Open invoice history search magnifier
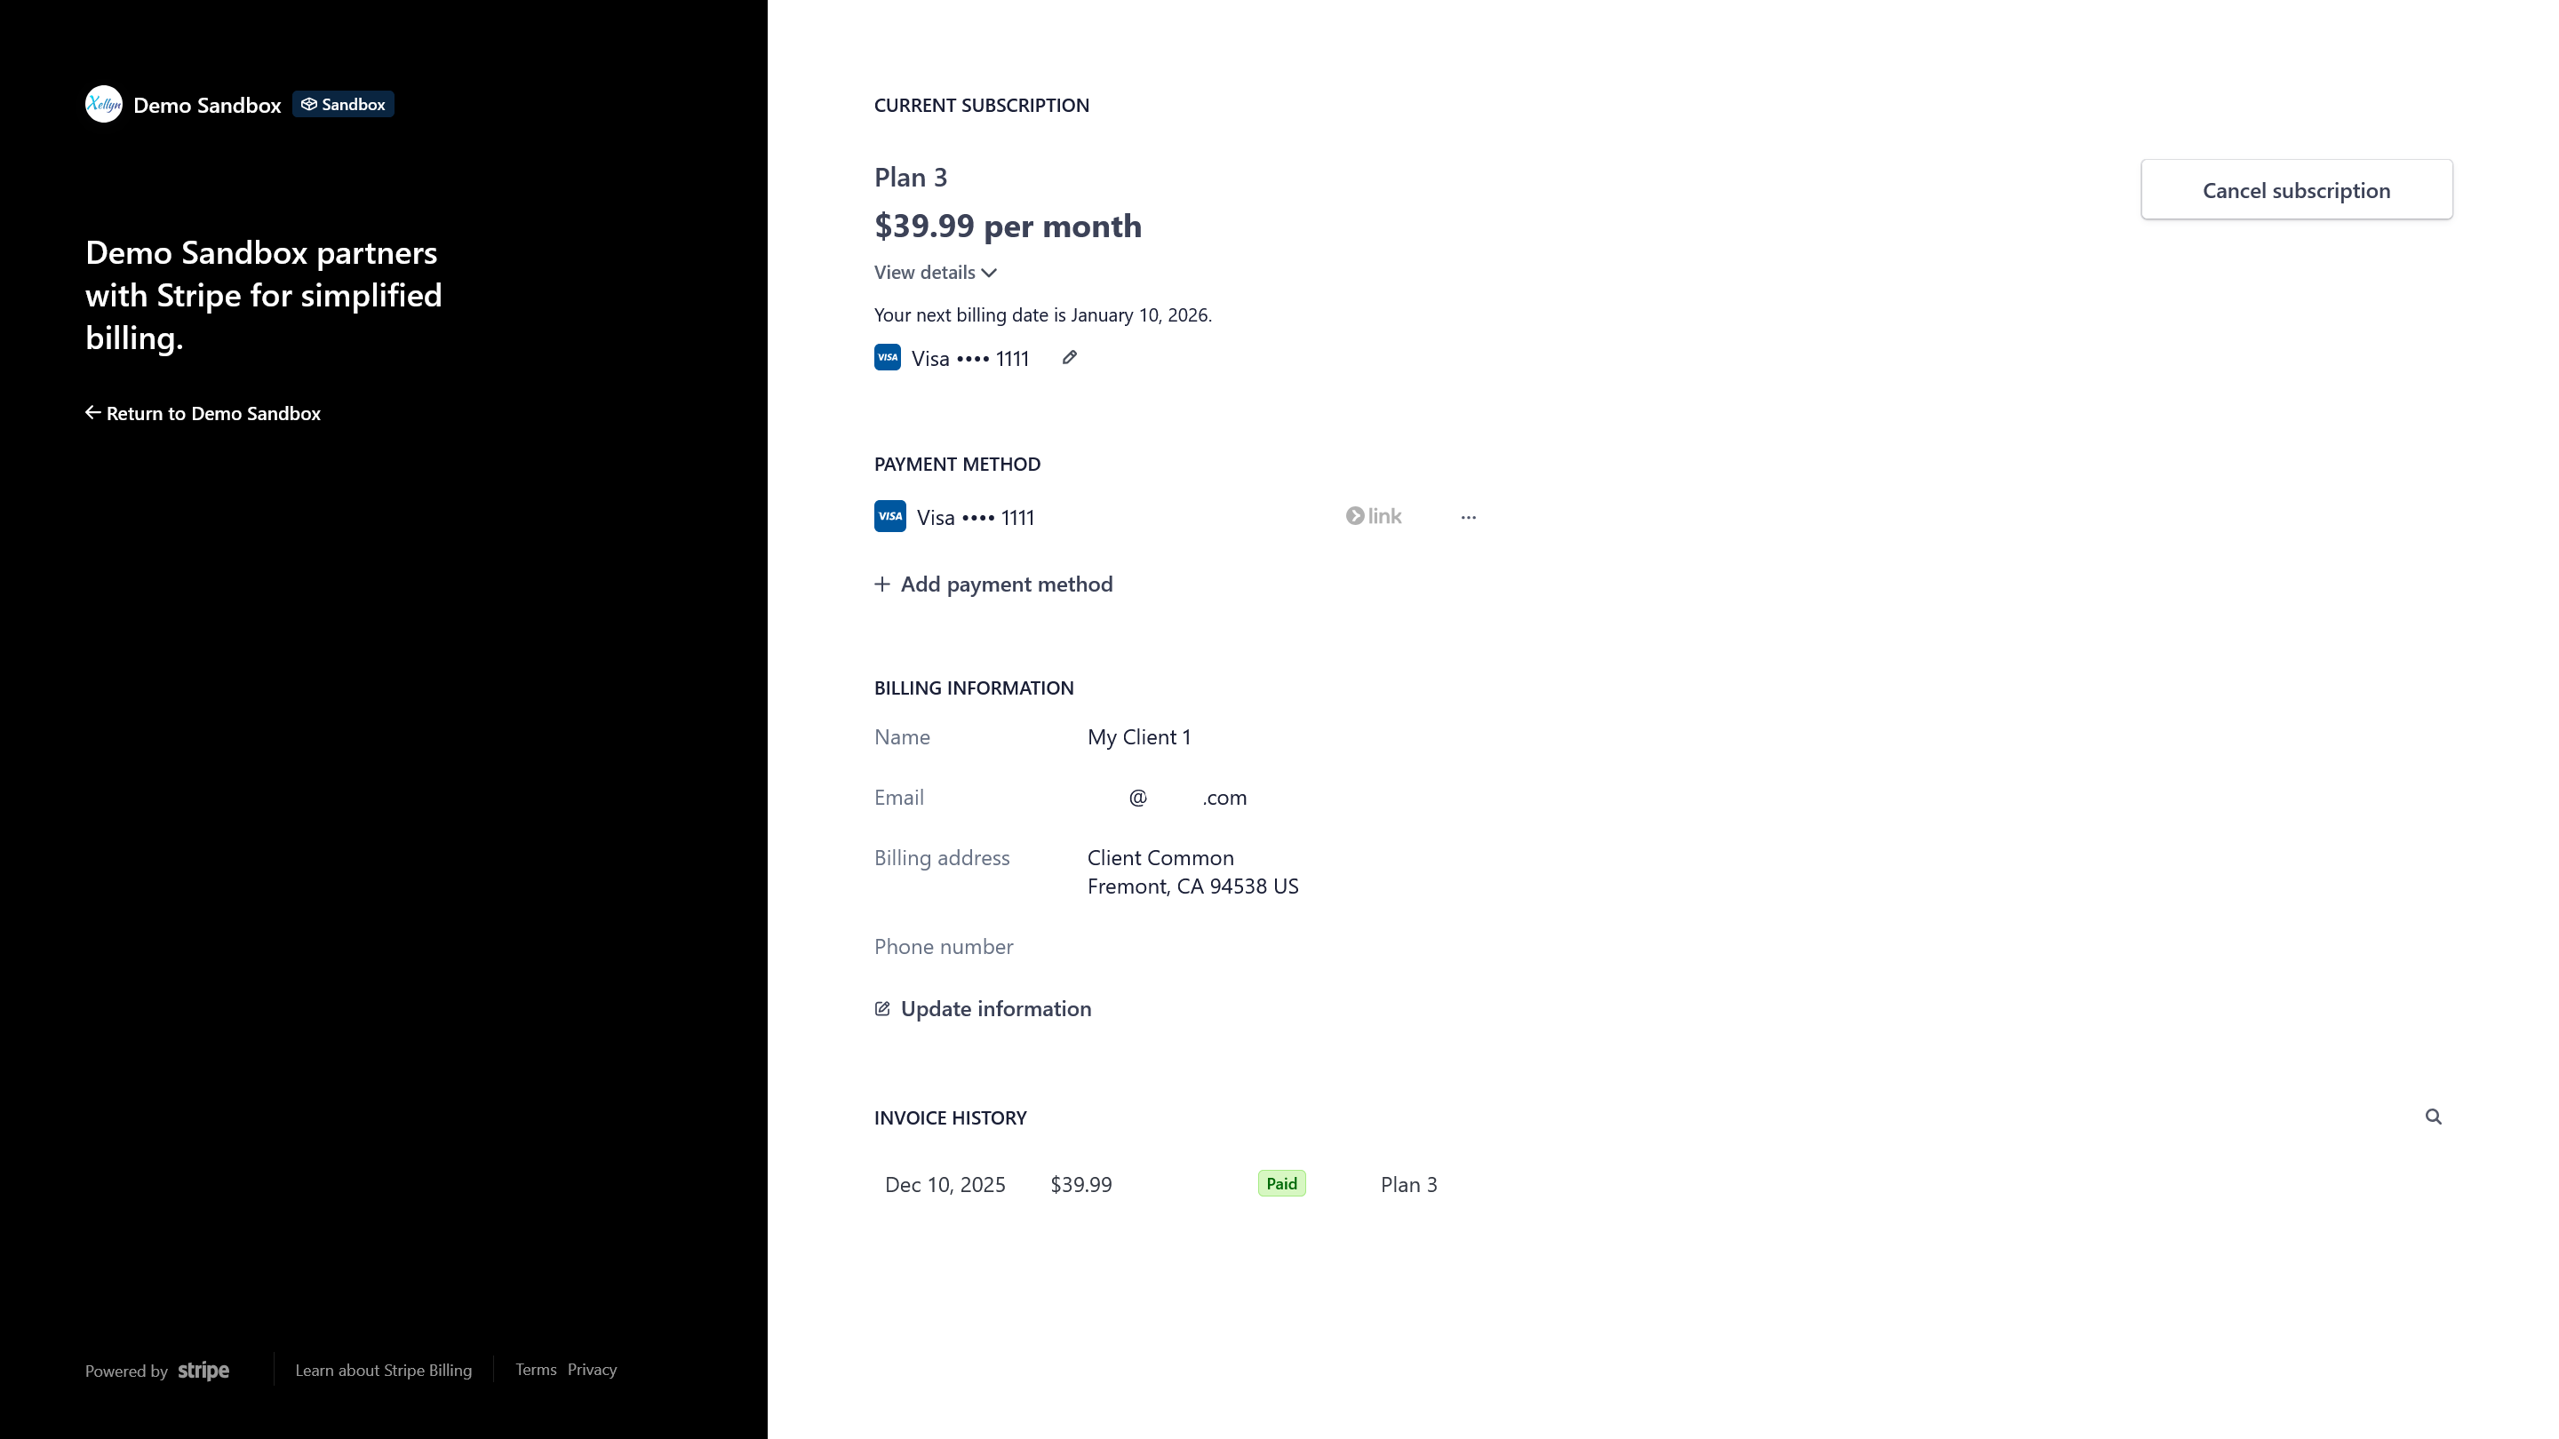Image resolution: width=2559 pixels, height=1439 pixels. [x=2433, y=1117]
